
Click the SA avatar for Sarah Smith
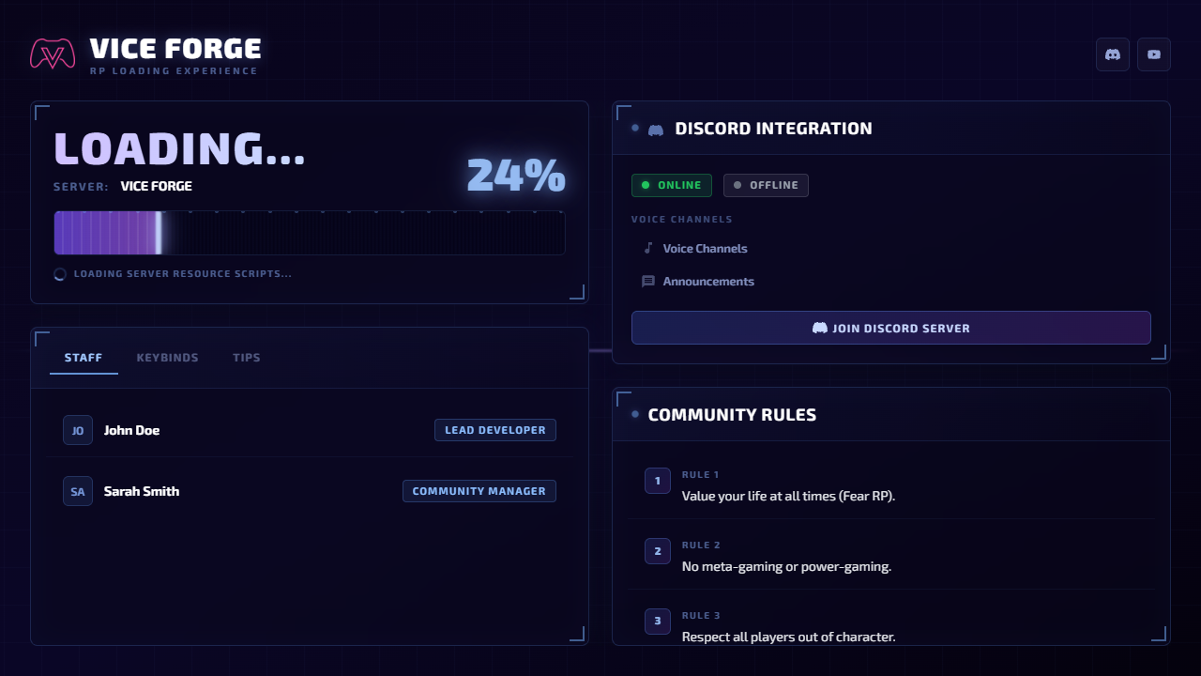coord(78,491)
